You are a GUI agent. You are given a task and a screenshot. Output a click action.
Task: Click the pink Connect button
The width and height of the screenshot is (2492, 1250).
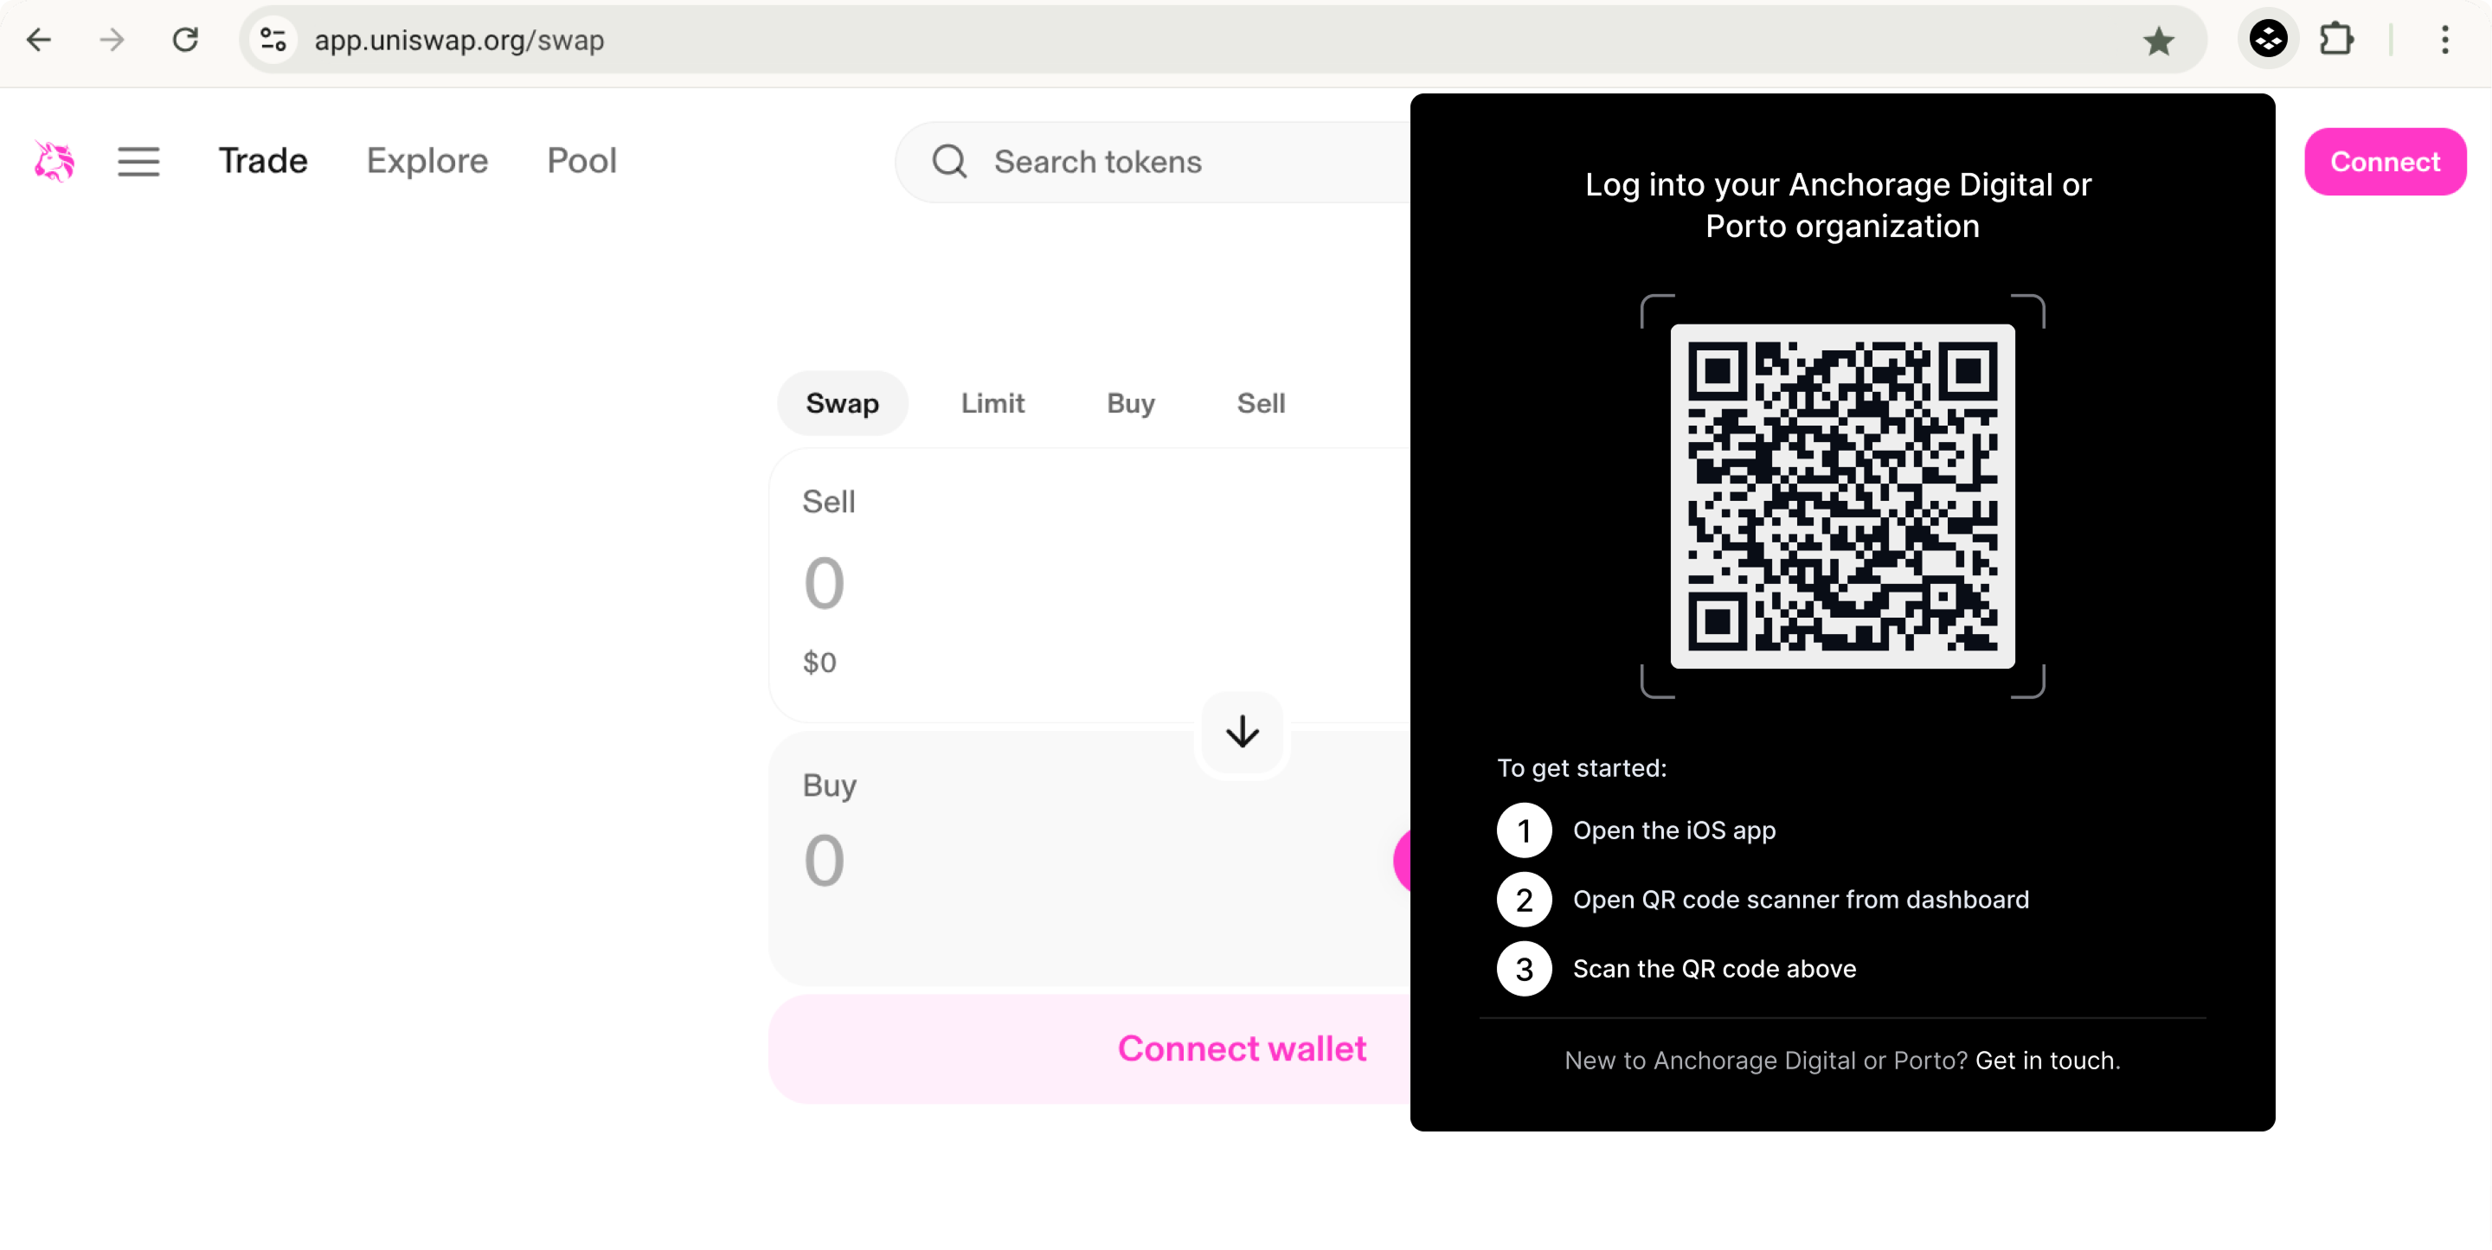[x=2385, y=162]
